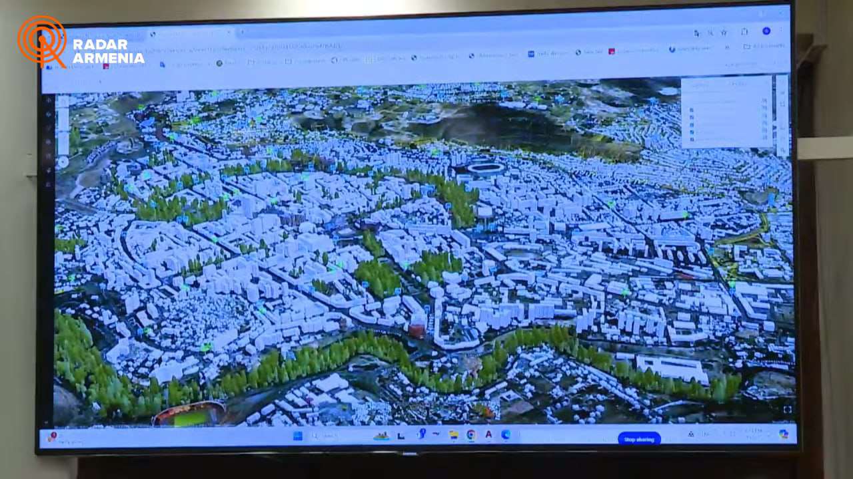Open Google Chrome from the taskbar
The width and height of the screenshot is (853, 479).
coord(471,435)
